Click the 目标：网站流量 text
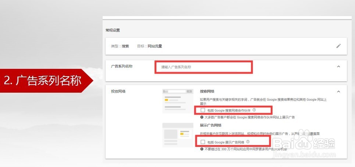 pos(149,46)
